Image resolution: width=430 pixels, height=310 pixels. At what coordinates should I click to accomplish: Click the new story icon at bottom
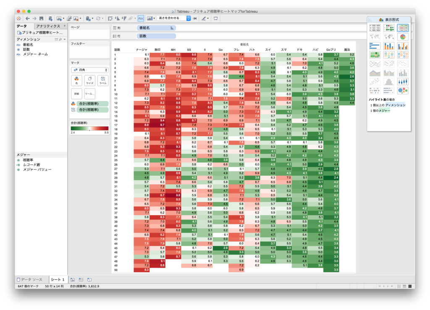pos(89,280)
